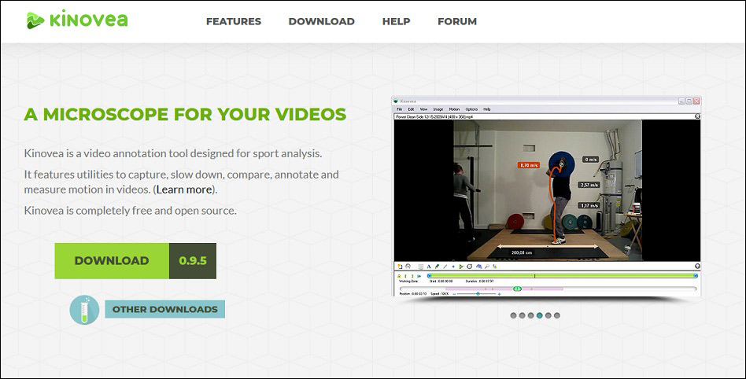746x379 pixels.
Task: Click the lock icon beside the working zone bar
Action: click(x=399, y=276)
